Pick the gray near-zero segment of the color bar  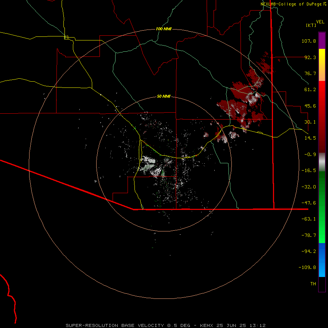tap(322, 162)
